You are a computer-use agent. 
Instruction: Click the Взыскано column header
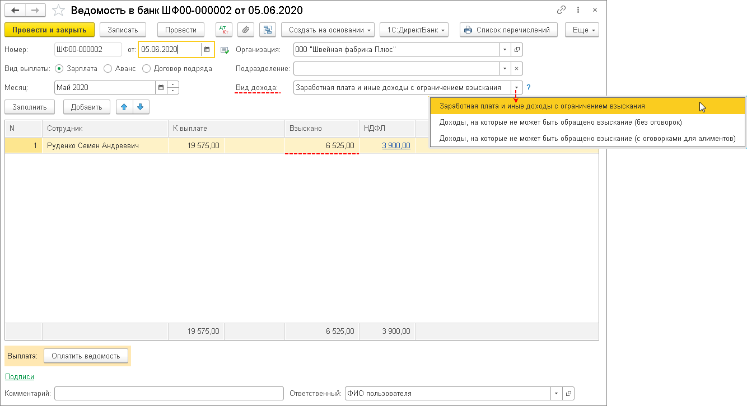pyautogui.click(x=322, y=129)
